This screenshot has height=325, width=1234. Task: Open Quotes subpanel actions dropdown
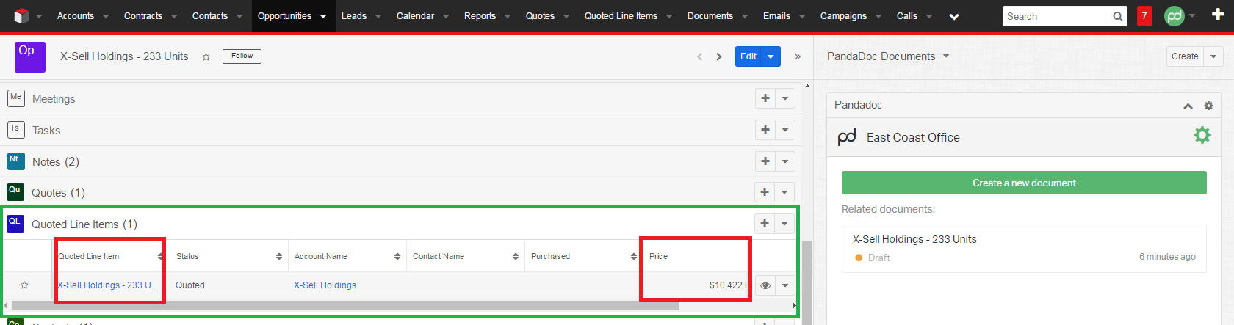tap(785, 192)
